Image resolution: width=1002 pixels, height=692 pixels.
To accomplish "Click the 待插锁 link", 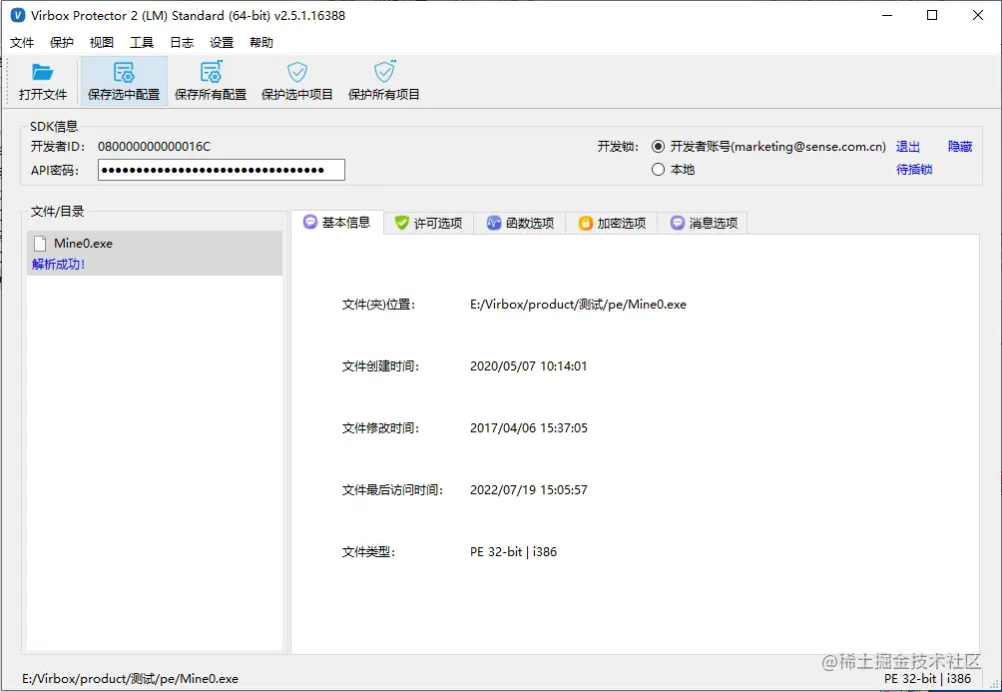I will pos(914,170).
